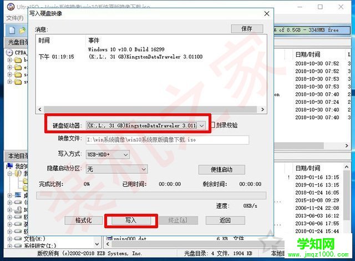Screen dimensions: 355x261
Task: Maximize the UltraISO window
Action: point(320,7)
